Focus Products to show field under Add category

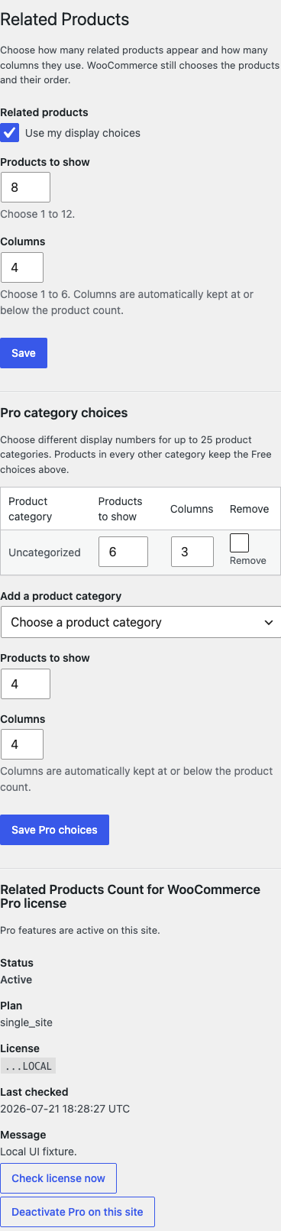pos(25,684)
